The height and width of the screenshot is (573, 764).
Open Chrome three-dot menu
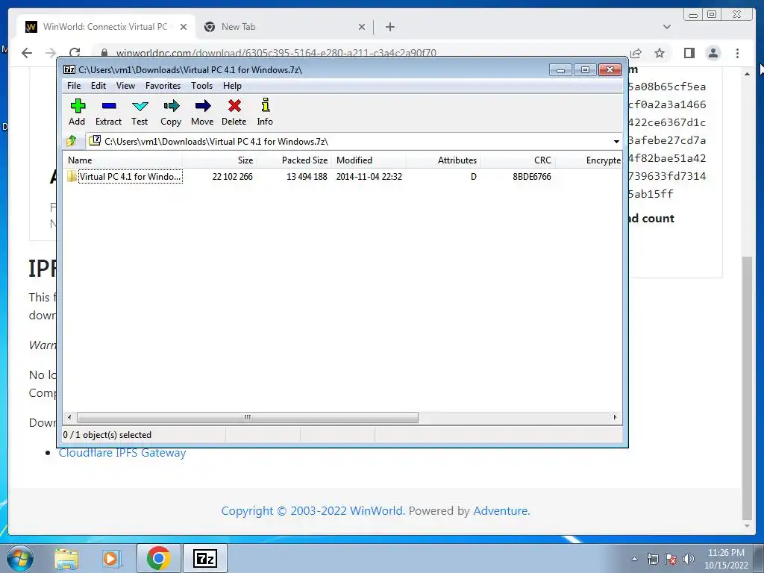pyautogui.click(x=737, y=53)
